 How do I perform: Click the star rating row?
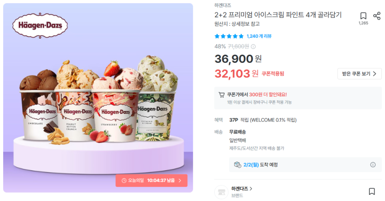229,36
